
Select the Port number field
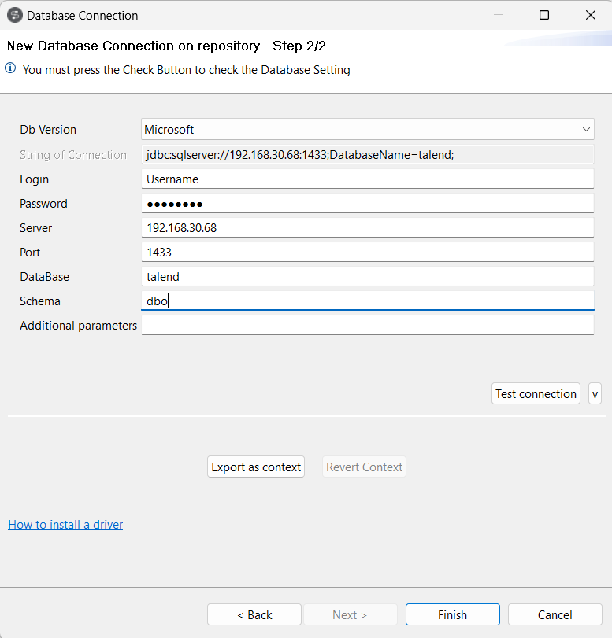click(x=367, y=251)
